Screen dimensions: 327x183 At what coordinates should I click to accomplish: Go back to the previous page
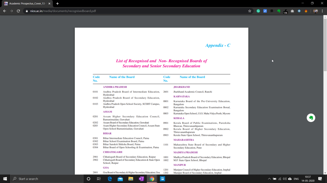[x=4, y=11]
